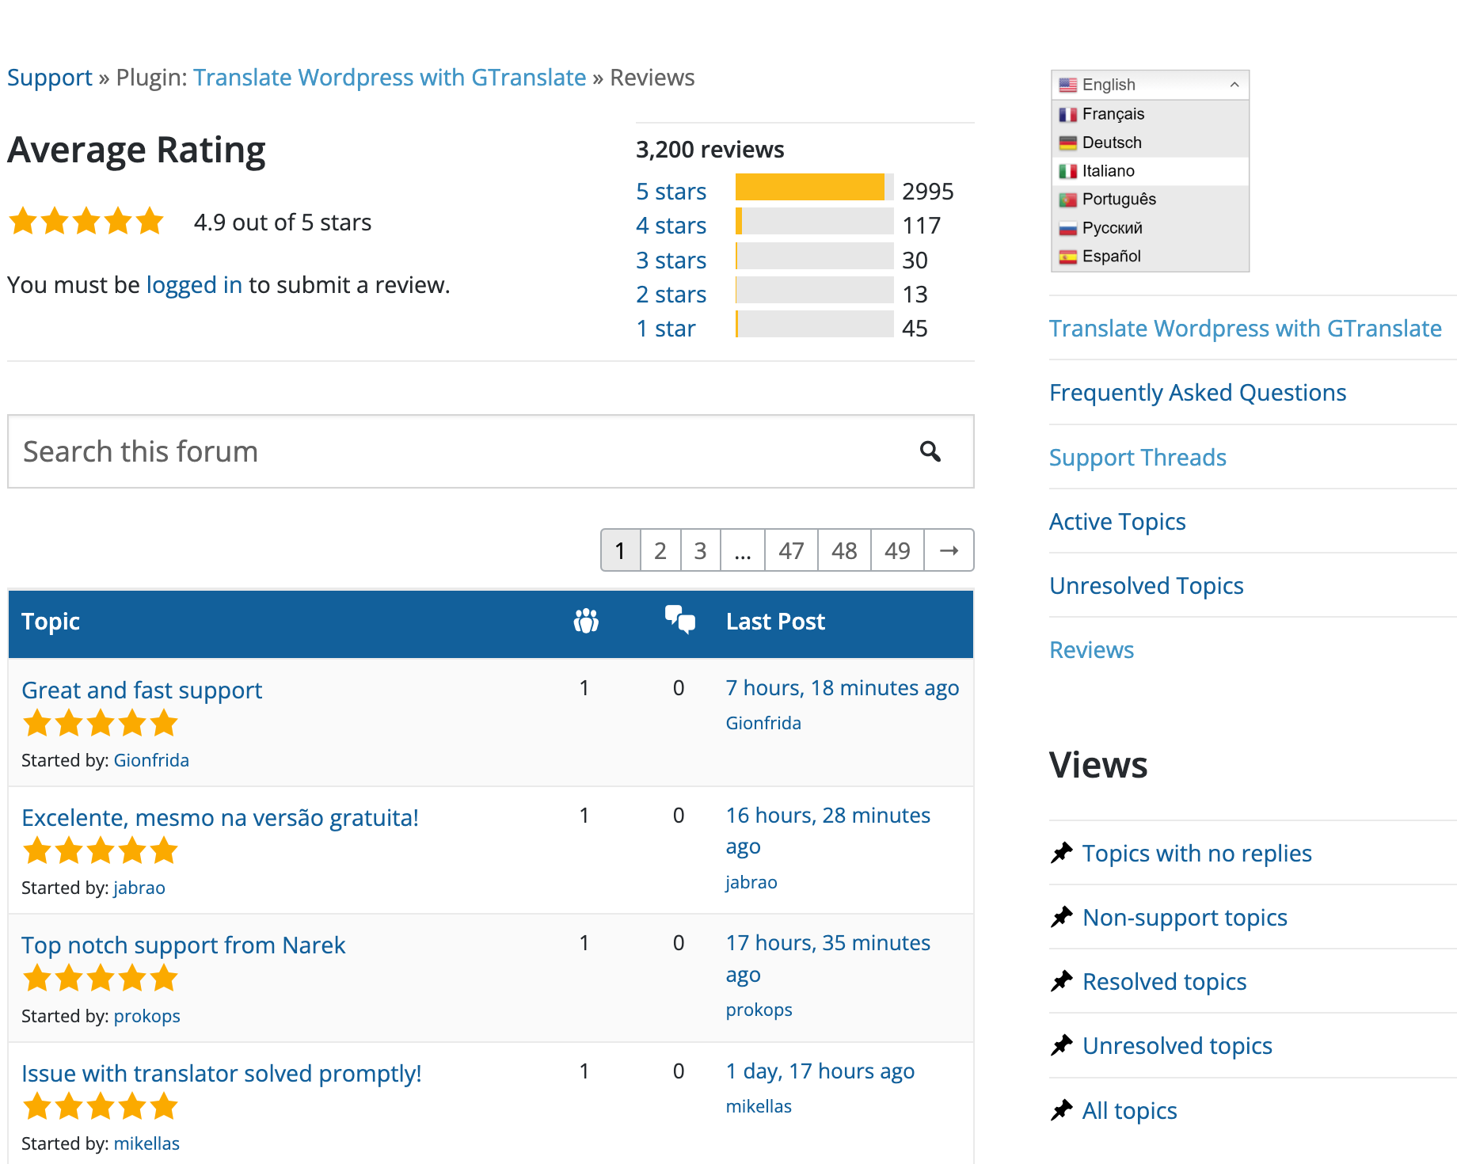The width and height of the screenshot is (1457, 1164).
Task: Filter reviews by 3 stars
Action: [x=671, y=261]
